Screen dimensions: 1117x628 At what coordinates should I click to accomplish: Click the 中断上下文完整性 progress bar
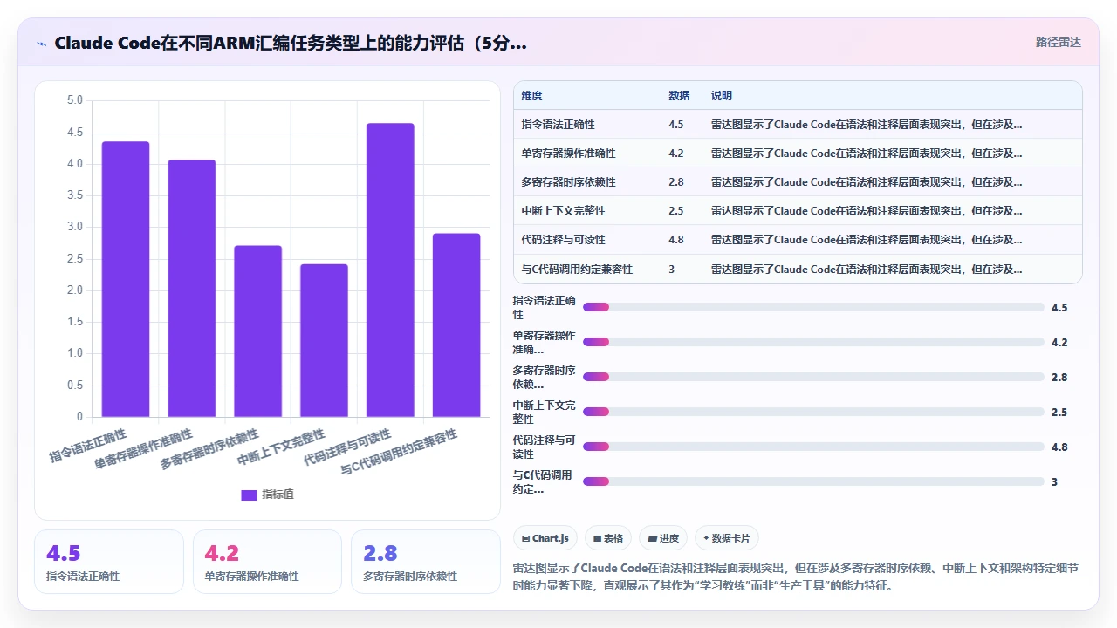coord(813,412)
